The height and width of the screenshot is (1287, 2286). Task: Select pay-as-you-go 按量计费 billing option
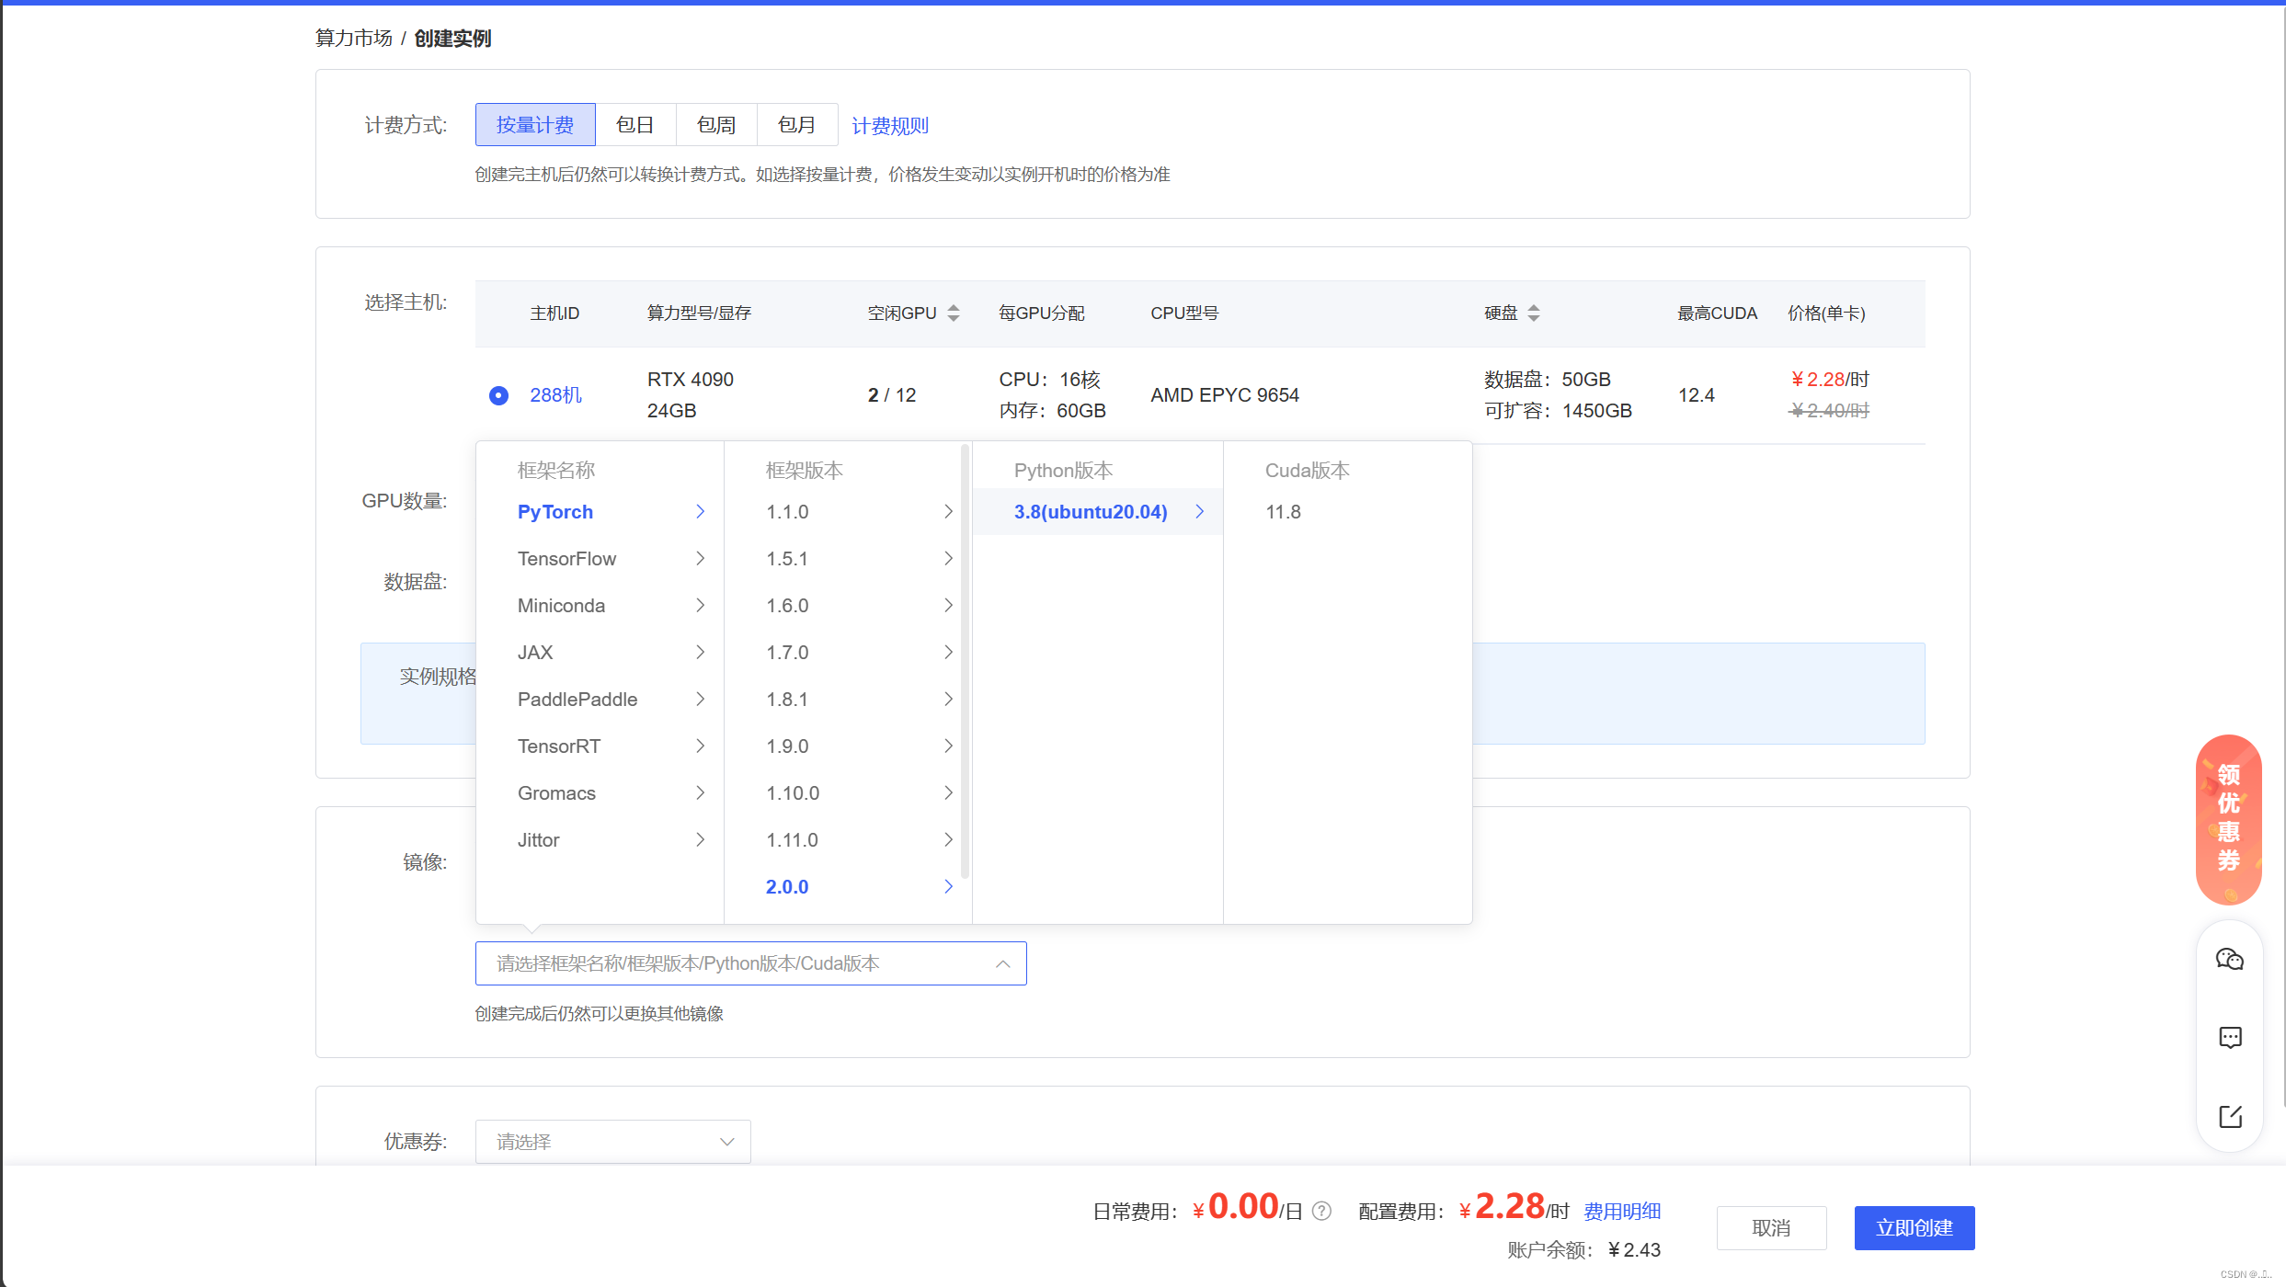click(535, 125)
